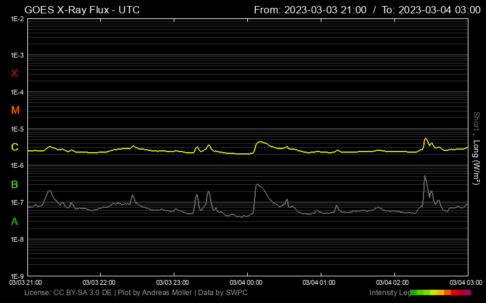Click the magenta legend swatch at the end
This screenshot has height=303, width=486.
click(467, 293)
